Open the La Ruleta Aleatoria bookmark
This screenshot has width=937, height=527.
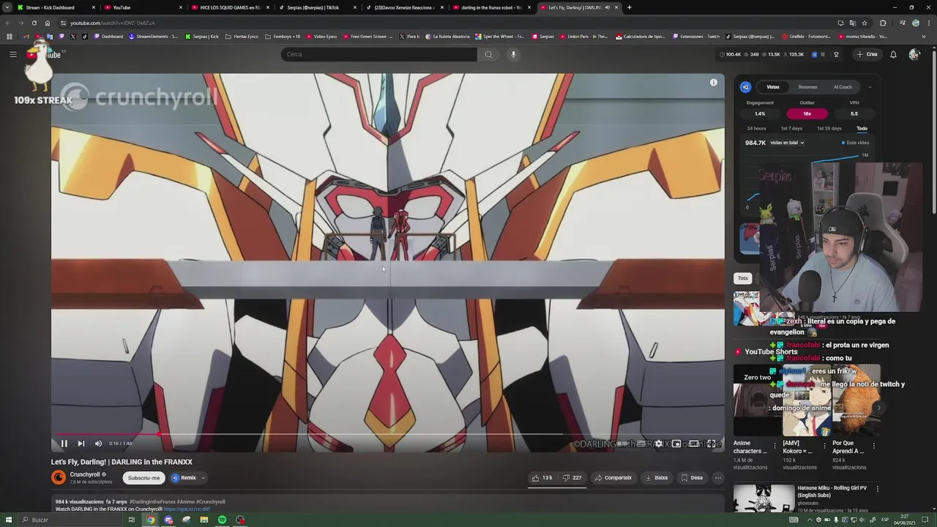coord(447,37)
